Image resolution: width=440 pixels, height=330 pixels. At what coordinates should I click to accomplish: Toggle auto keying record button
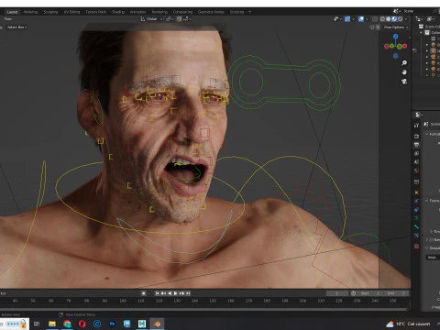143,293
